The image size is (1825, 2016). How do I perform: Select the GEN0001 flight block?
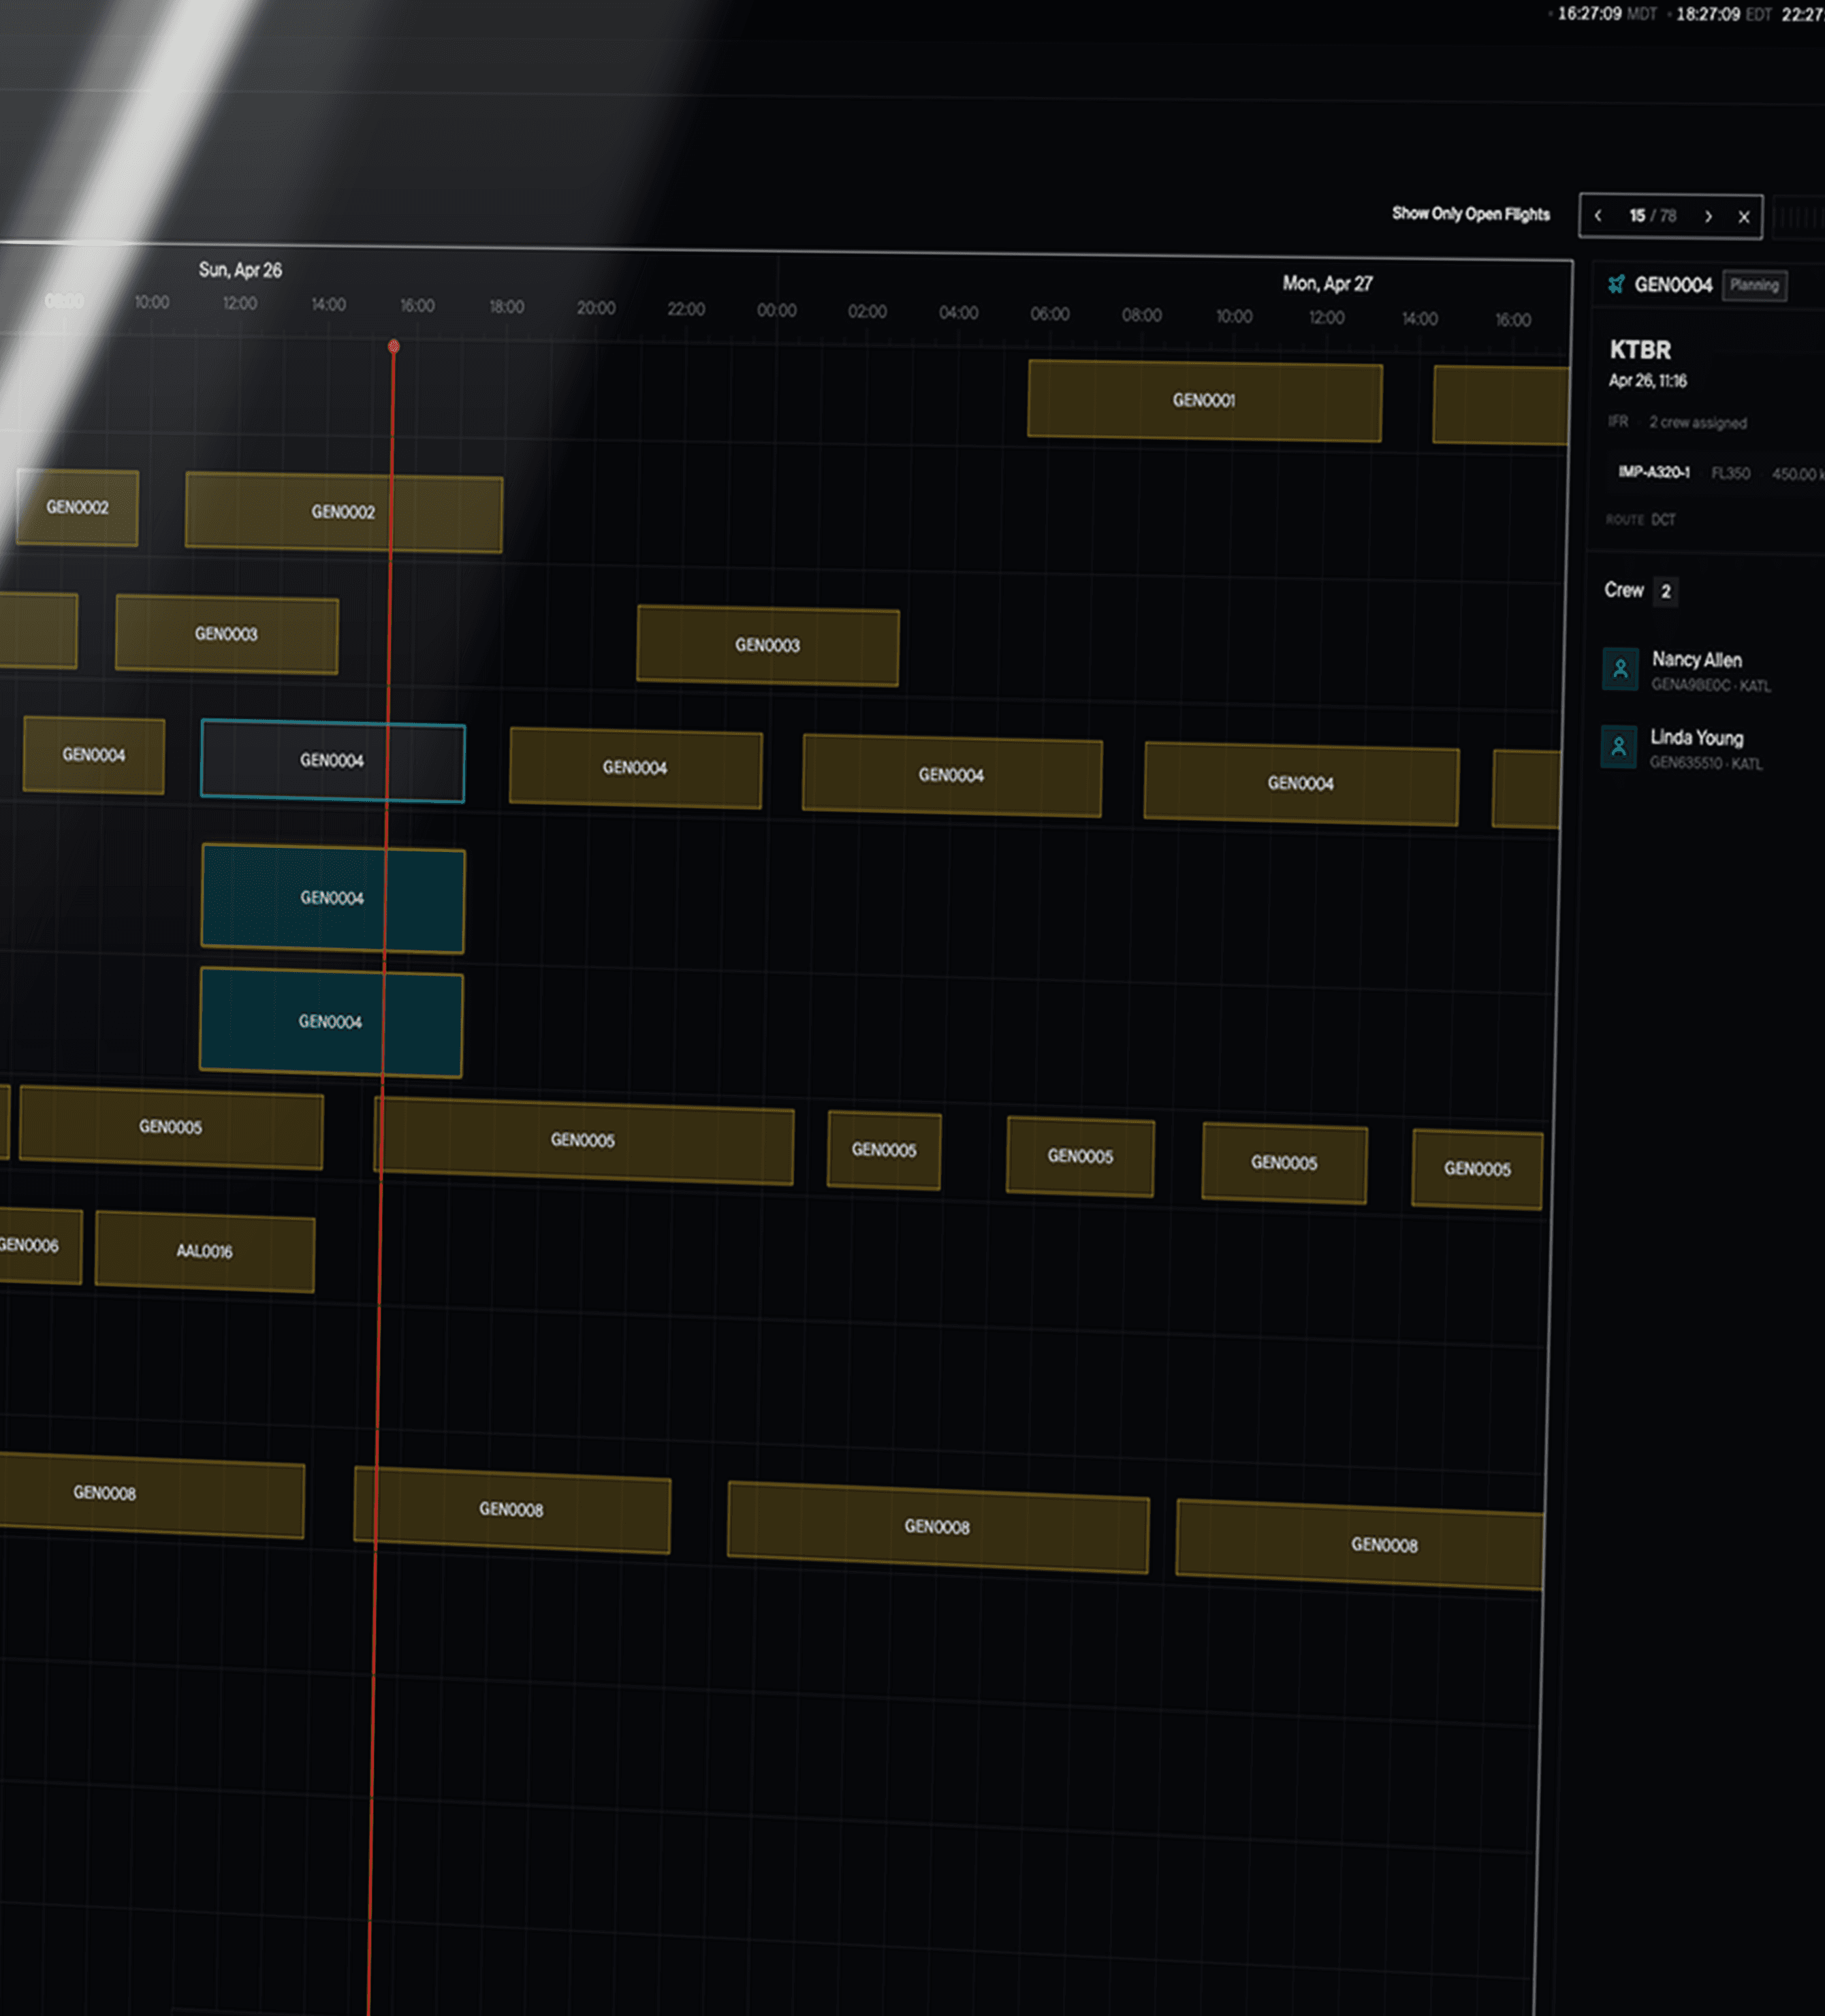(1204, 400)
